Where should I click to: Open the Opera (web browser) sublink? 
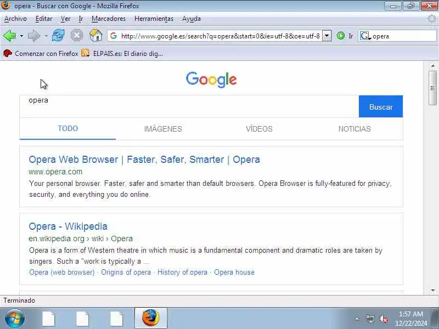coord(62,272)
